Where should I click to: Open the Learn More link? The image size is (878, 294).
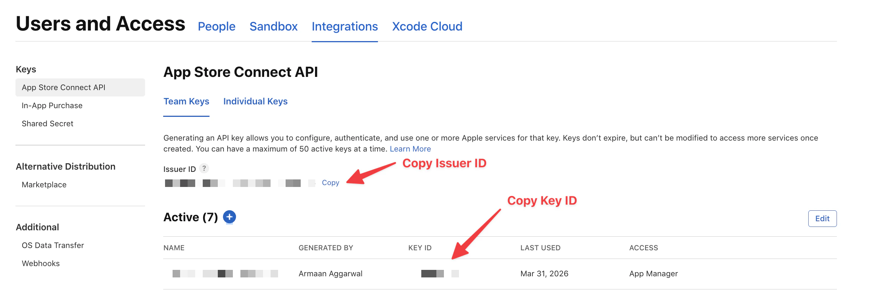tap(410, 149)
